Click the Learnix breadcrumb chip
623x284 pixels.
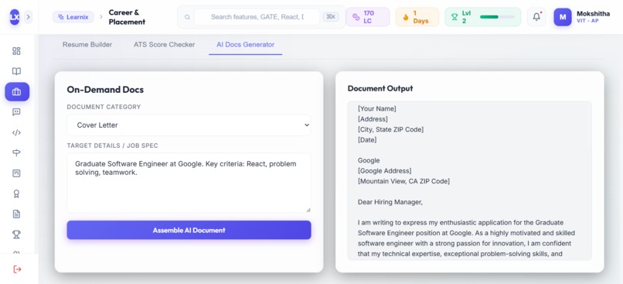73,17
